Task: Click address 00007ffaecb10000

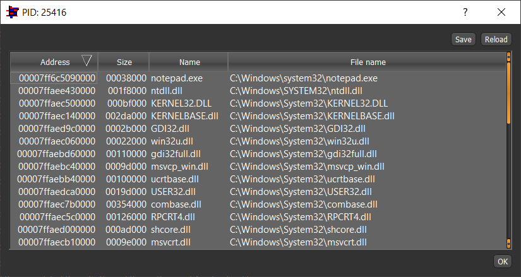Action: pyautogui.click(x=57, y=242)
